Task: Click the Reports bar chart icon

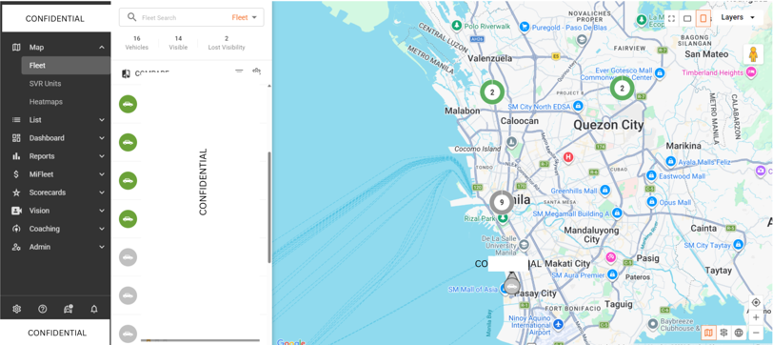Action: (x=16, y=156)
